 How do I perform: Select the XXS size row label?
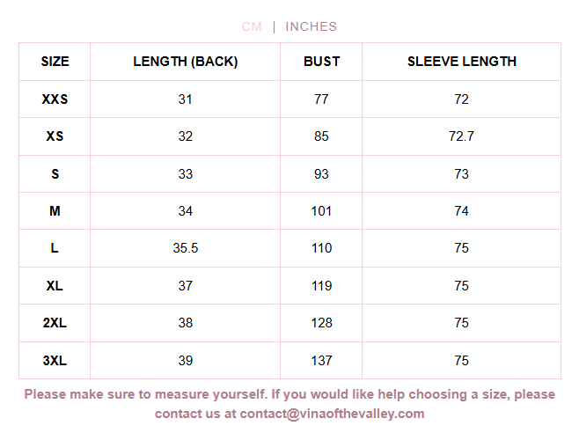pyautogui.click(x=55, y=99)
